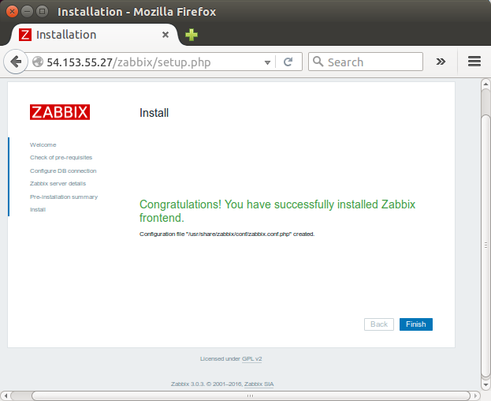Click the horizontal scrollbar right arrow
Image resolution: width=491 pixels, height=401 pixels.
click(x=476, y=395)
